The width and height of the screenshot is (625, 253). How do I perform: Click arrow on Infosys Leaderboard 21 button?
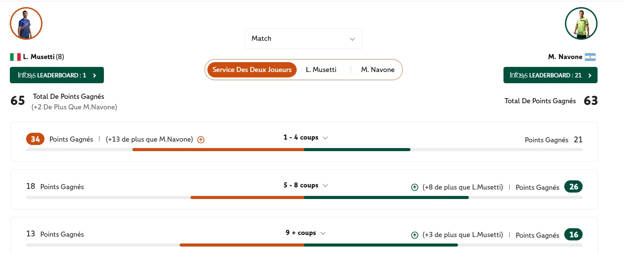click(x=590, y=75)
